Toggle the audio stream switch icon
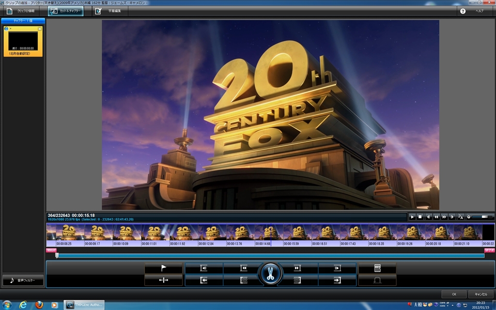The image size is (496, 310). pos(461,217)
